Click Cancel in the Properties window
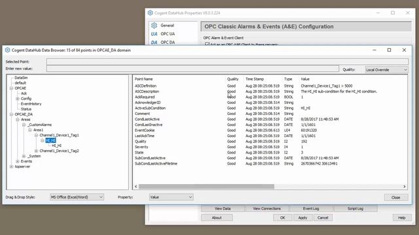The height and width of the screenshot is (235, 419). point(323,217)
